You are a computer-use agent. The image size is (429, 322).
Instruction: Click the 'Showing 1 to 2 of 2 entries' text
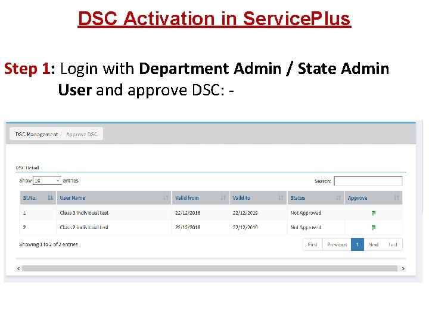coord(49,244)
